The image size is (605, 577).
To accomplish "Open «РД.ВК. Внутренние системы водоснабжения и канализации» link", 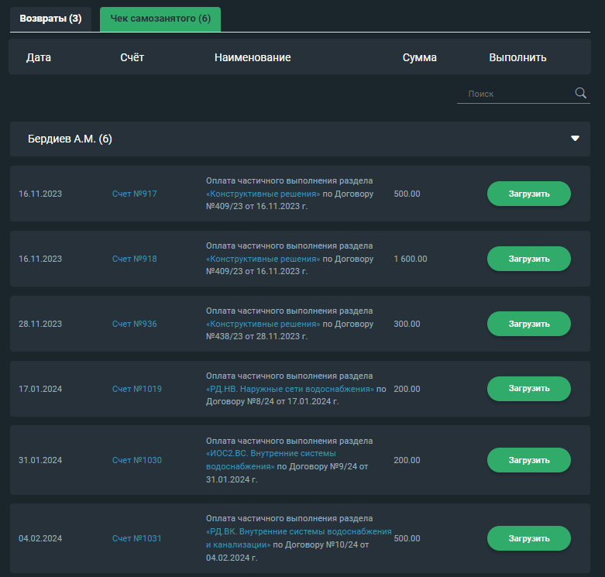I will coord(299,538).
